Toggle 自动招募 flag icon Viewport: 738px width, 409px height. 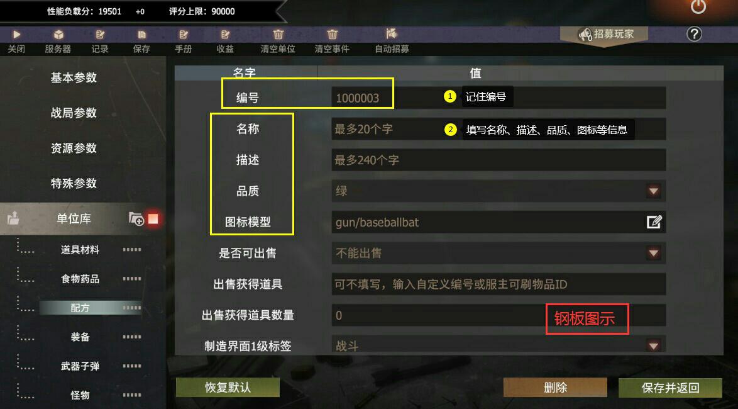(392, 33)
